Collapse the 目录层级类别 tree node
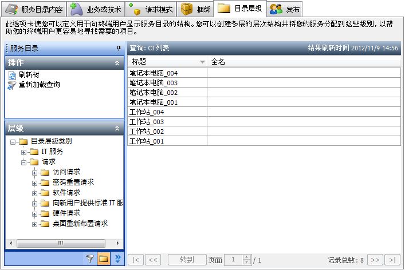Viewport: 405px width, 270px height. pos(13,142)
